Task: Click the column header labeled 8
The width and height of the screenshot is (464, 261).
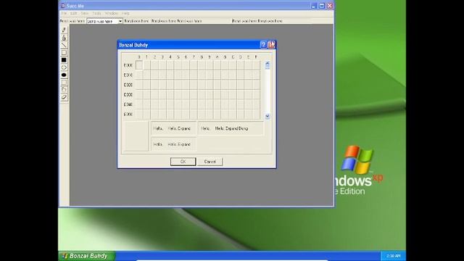Action: 202,57
